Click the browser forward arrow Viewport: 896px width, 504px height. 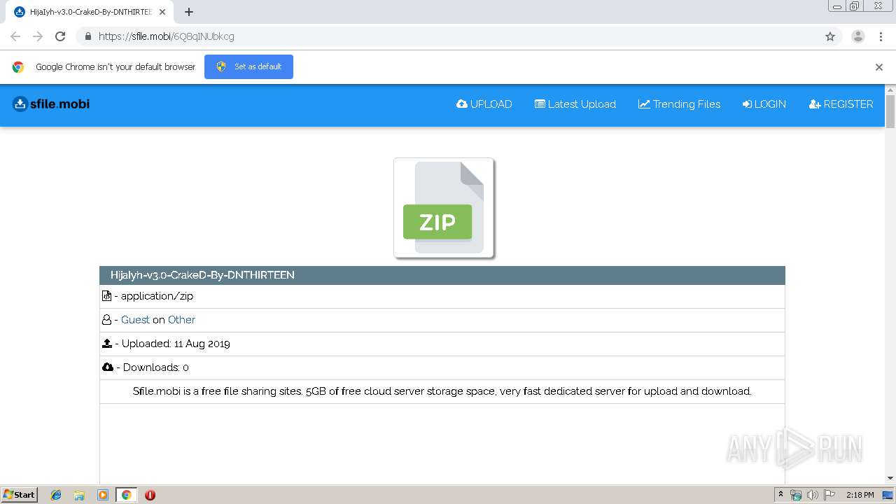pos(38,36)
